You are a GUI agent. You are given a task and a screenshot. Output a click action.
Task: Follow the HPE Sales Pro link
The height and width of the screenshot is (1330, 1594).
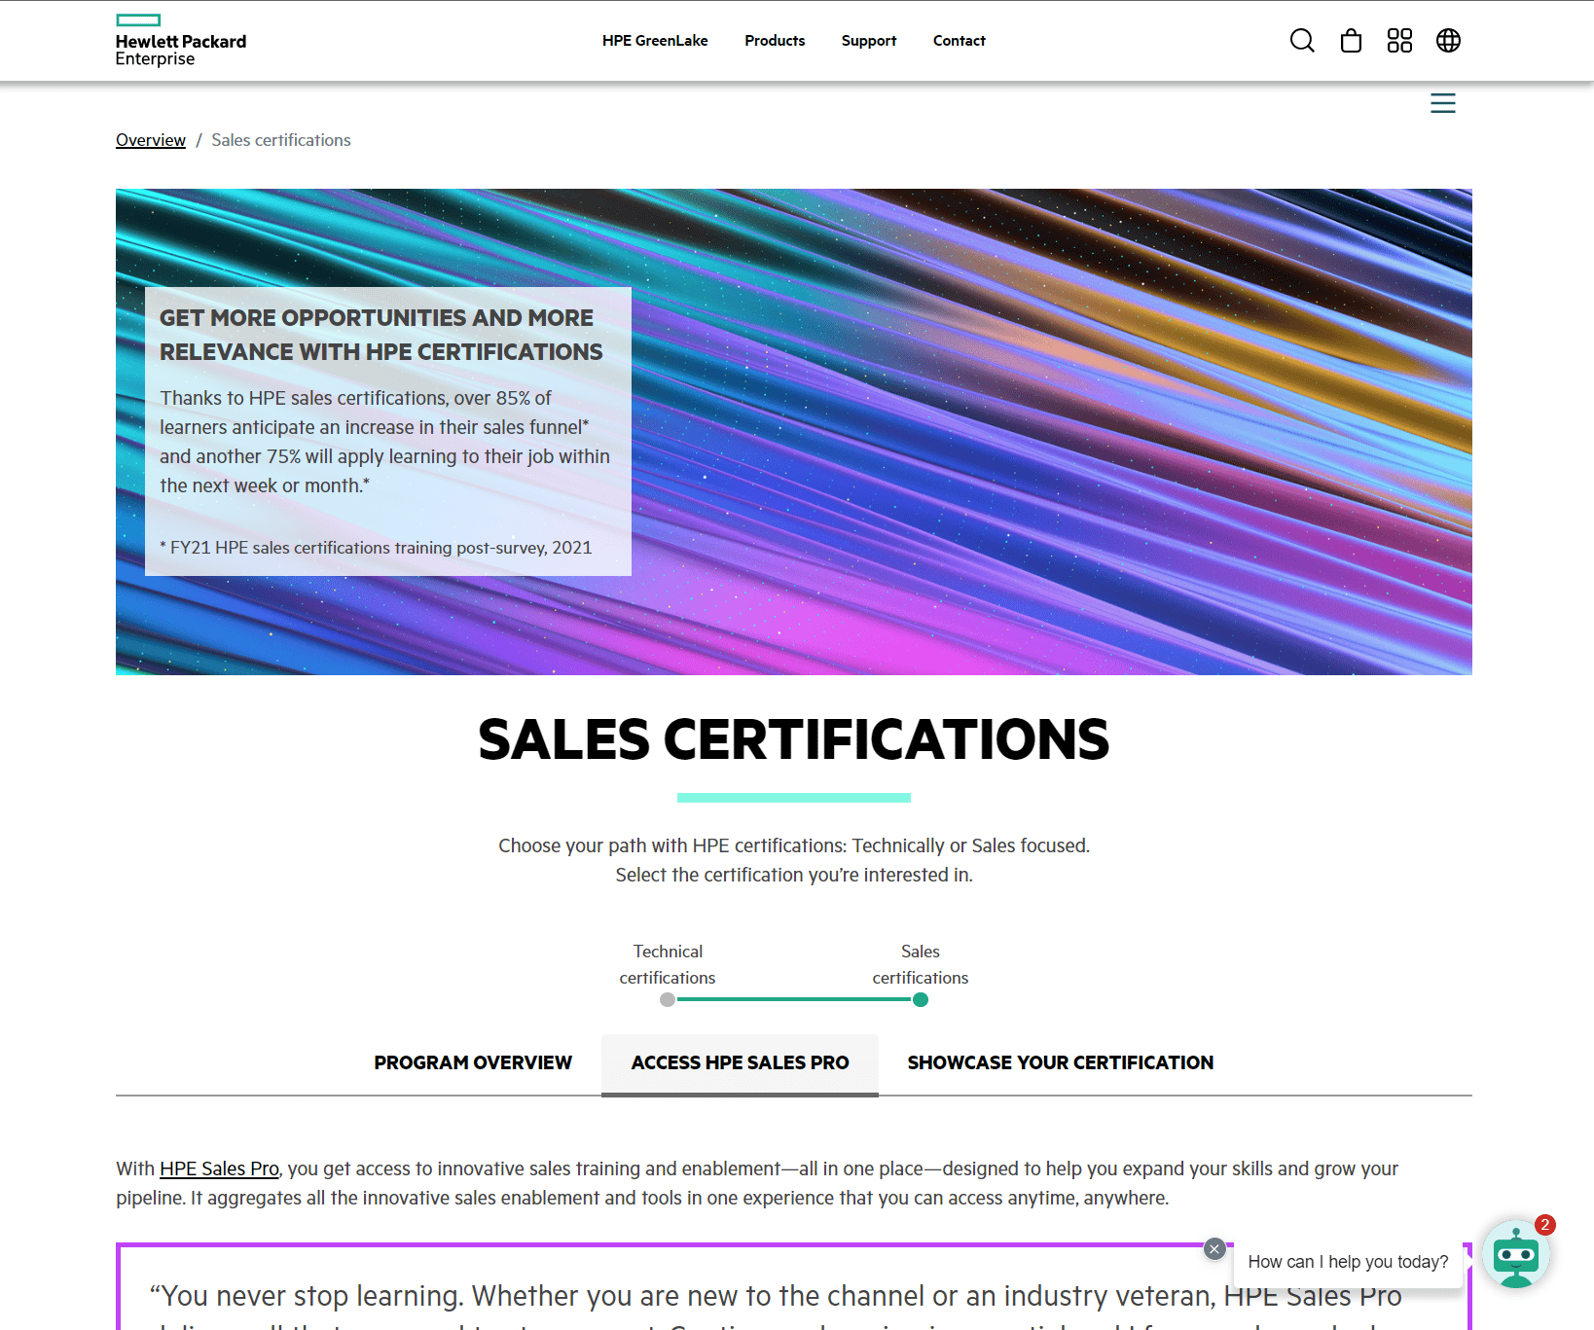[x=219, y=1168]
